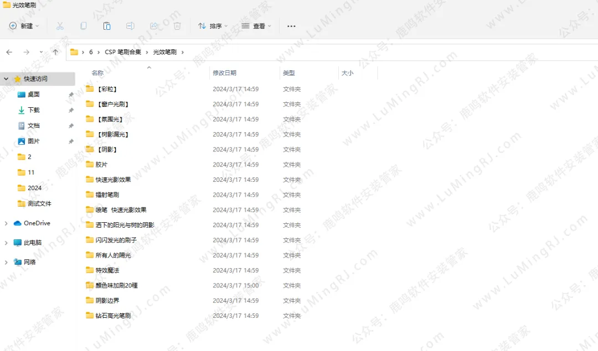Viewport: 598px width, 351px height.
Task: Expand the OneDrive tree node
Action: [x=6, y=223]
